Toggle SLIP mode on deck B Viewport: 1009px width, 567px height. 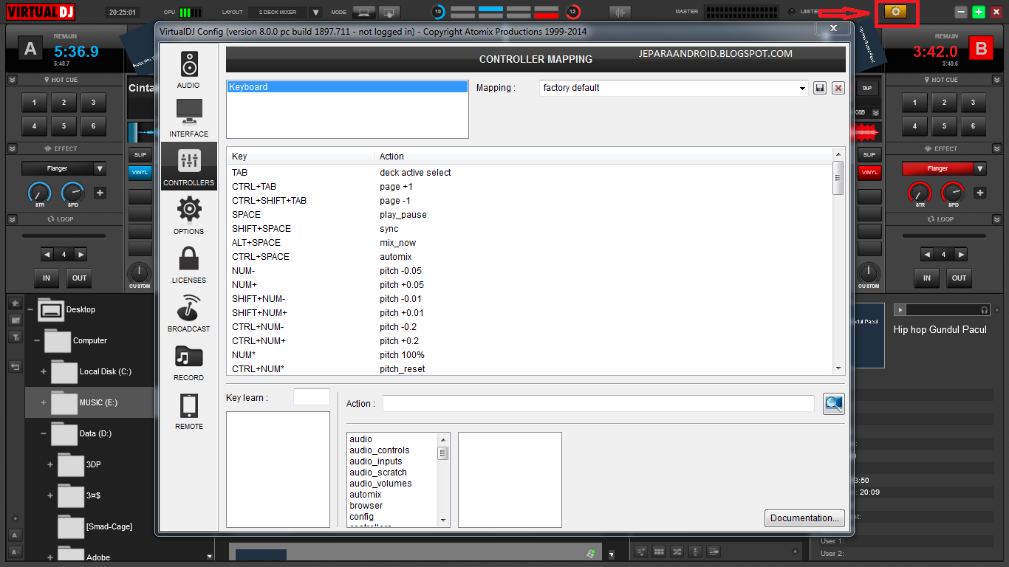tap(869, 154)
